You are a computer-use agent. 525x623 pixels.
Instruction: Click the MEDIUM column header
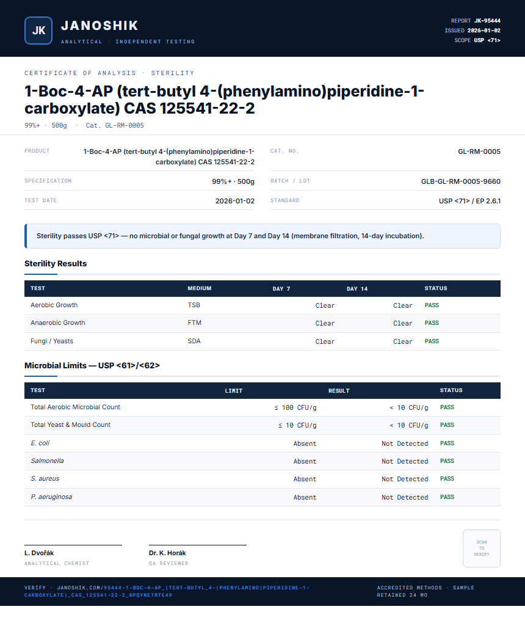(x=200, y=288)
